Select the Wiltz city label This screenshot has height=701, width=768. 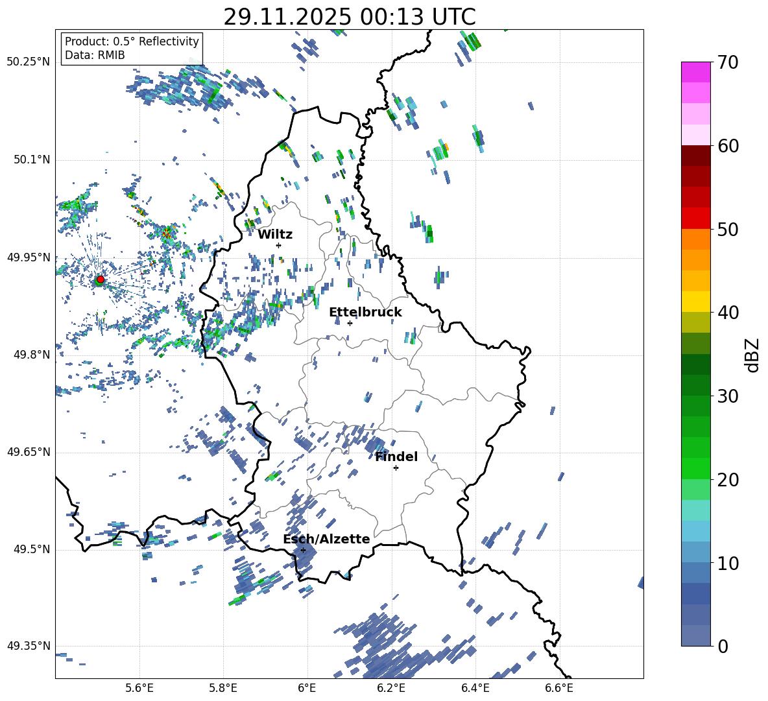275,234
